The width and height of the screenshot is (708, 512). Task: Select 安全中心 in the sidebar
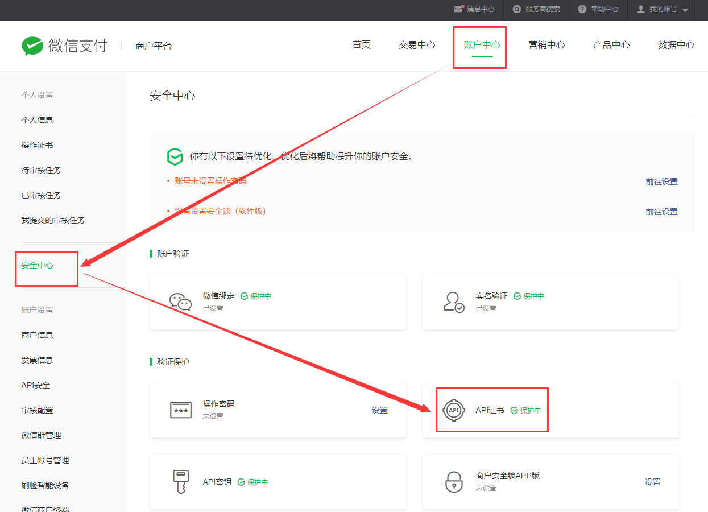[x=38, y=265]
